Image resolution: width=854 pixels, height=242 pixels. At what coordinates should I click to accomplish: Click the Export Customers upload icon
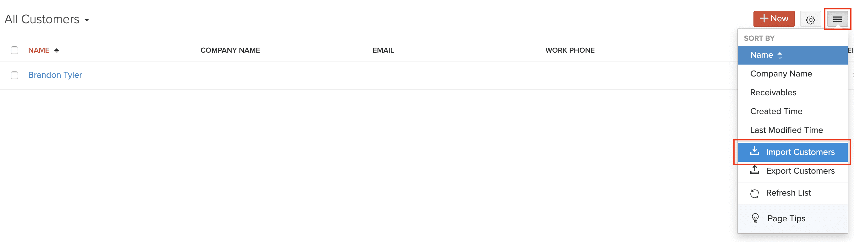click(754, 170)
